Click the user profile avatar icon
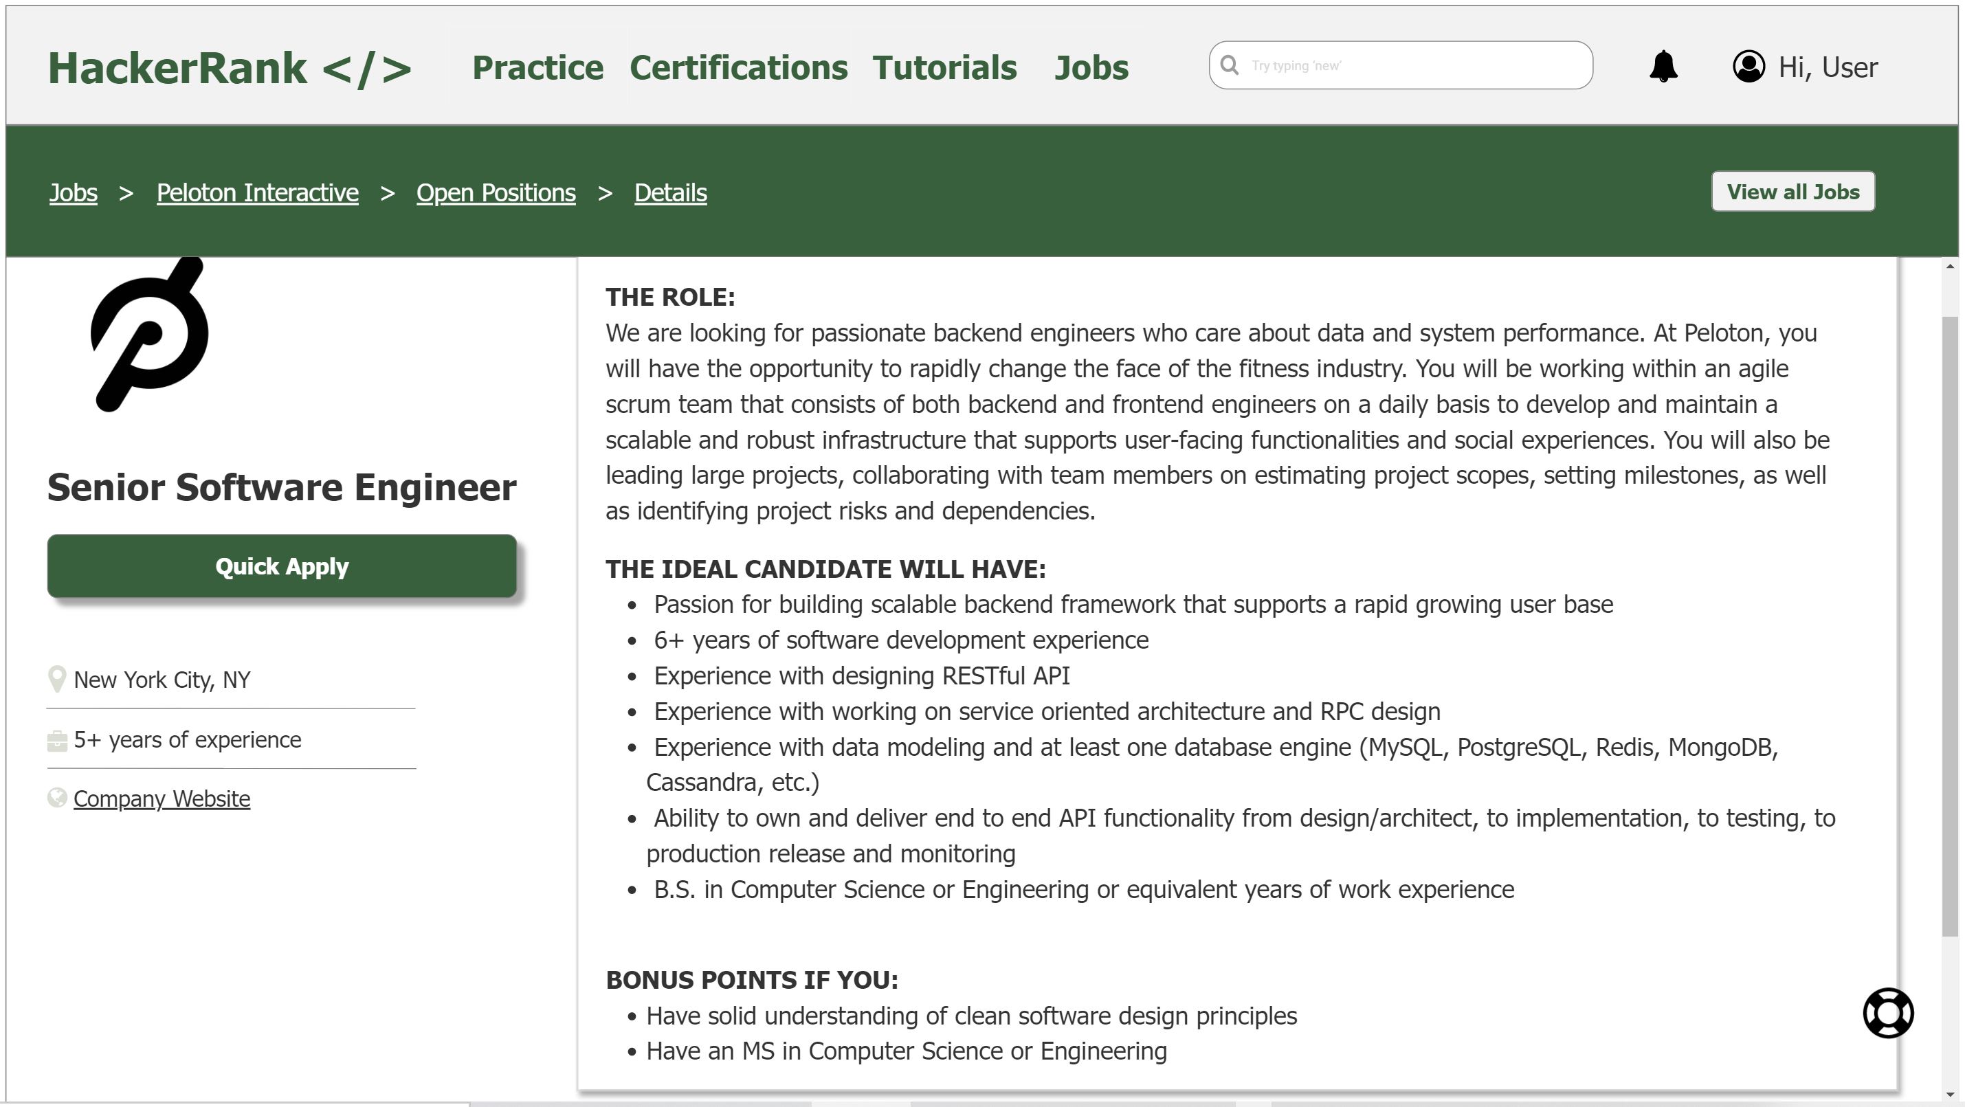This screenshot has height=1107, width=1965. (x=1748, y=67)
